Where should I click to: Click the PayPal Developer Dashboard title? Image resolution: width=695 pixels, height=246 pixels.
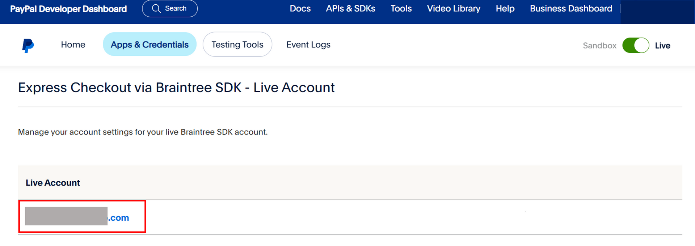[68, 9]
